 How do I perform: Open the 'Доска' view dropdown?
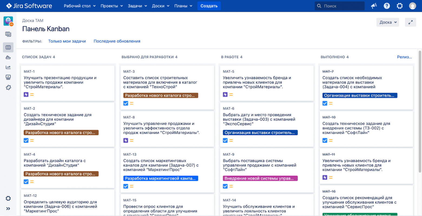387,22
